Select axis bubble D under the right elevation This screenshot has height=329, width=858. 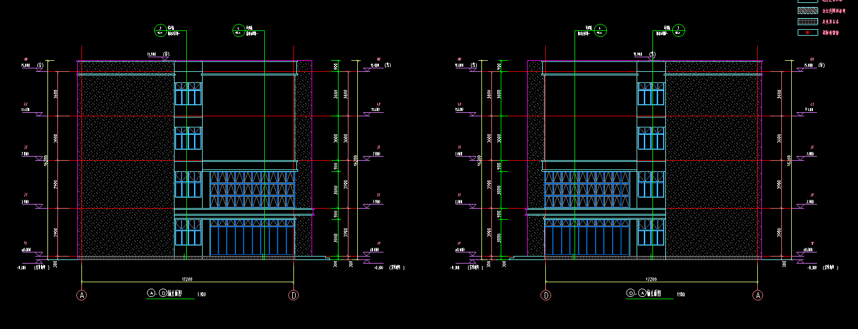(546, 296)
